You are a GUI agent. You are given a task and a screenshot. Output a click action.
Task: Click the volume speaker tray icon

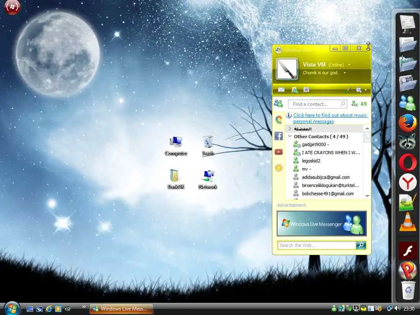tap(397, 308)
